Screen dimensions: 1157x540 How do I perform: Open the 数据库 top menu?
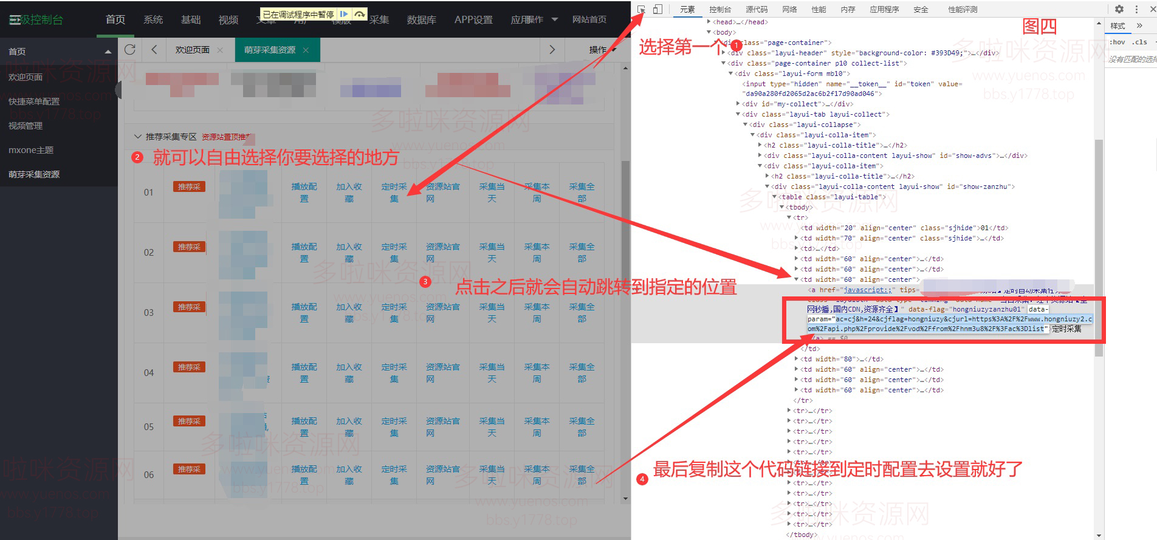[421, 19]
